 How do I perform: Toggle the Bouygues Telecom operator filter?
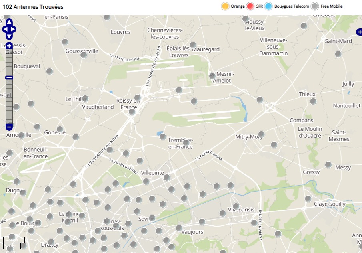point(268,6)
